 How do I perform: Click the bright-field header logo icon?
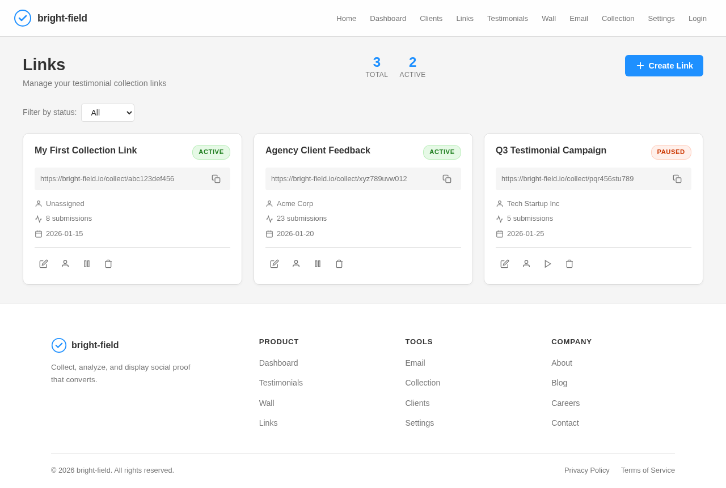(x=23, y=18)
